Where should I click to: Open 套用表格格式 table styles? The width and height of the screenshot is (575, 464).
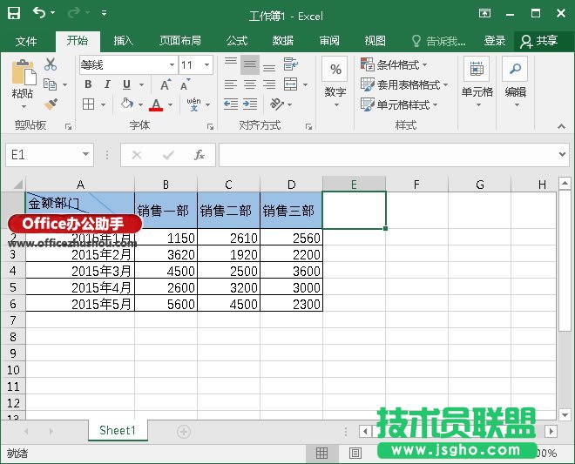(404, 85)
